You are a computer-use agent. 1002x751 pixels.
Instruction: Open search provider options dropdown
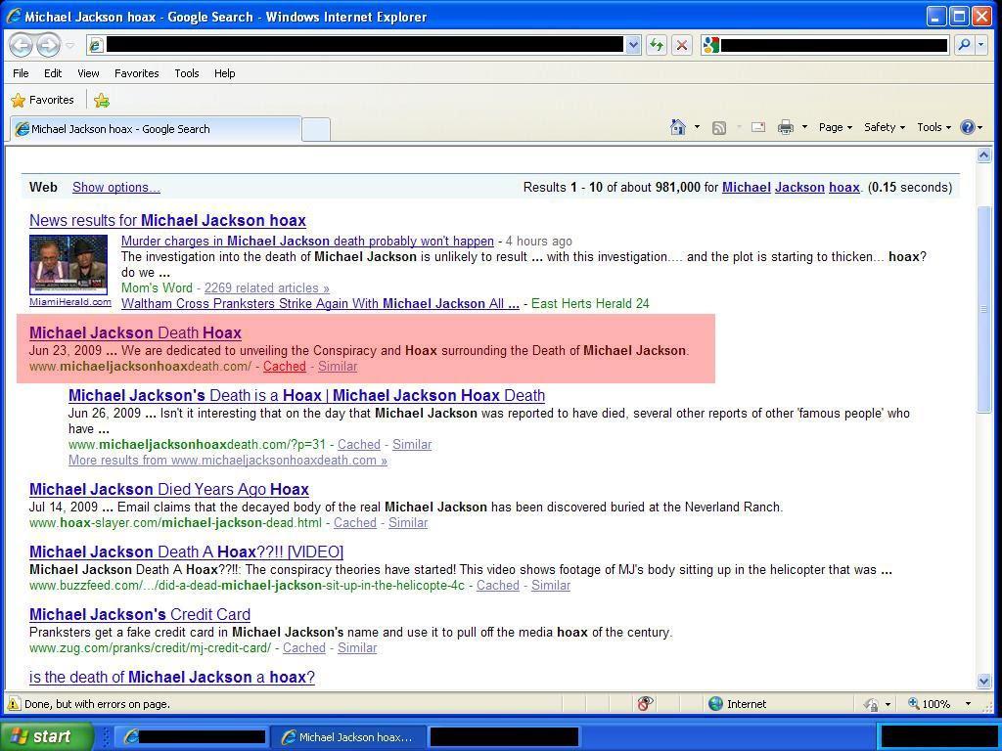point(981,45)
